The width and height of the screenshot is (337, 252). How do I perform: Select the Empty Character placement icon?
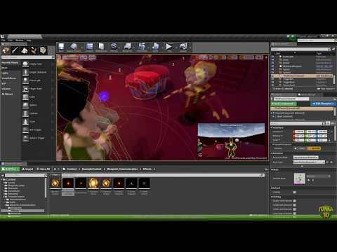pyautogui.click(x=25, y=72)
